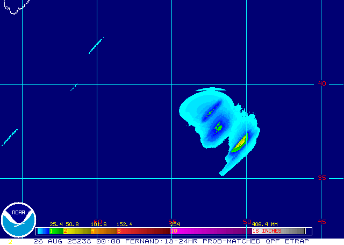Screen dimensions: 344x245
Task: Click the cyan streak near left edge
Action: click(10, 138)
